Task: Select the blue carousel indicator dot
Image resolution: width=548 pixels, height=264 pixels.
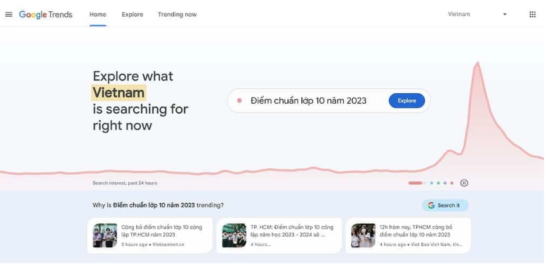Action: (431, 183)
